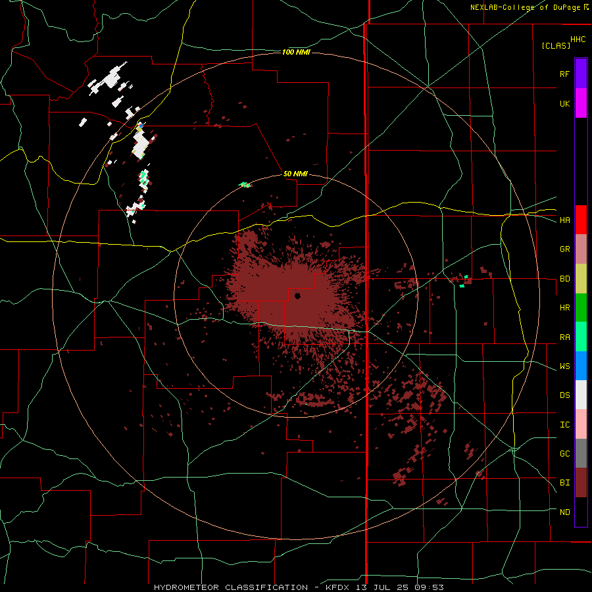Pick the RA light green legend swatch
592x592 pixels.
[581, 337]
